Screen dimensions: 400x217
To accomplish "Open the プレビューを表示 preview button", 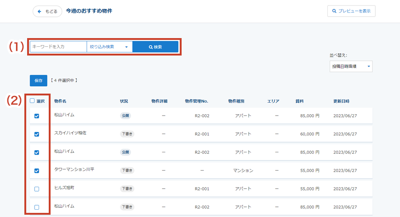I will pyautogui.click(x=351, y=11).
